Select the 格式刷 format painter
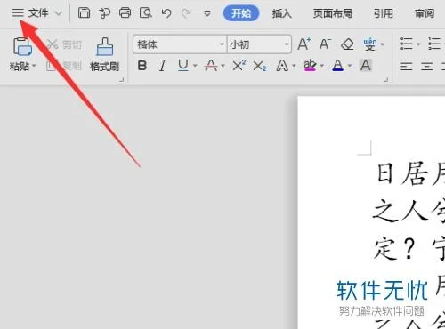This screenshot has width=445, height=329. pyautogui.click(x=104, y=54)
